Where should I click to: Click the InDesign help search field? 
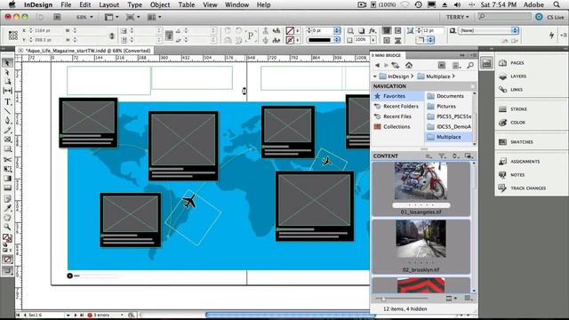click(504, 17)
